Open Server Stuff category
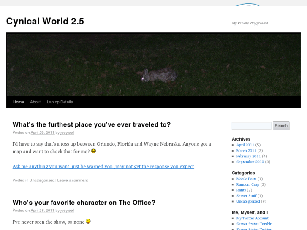This screenshot has height=230, width=307. pyautogui.click(x=246, y=196)
